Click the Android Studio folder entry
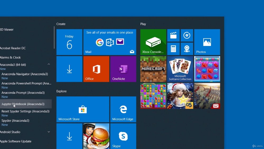 (x=26, y=132)
